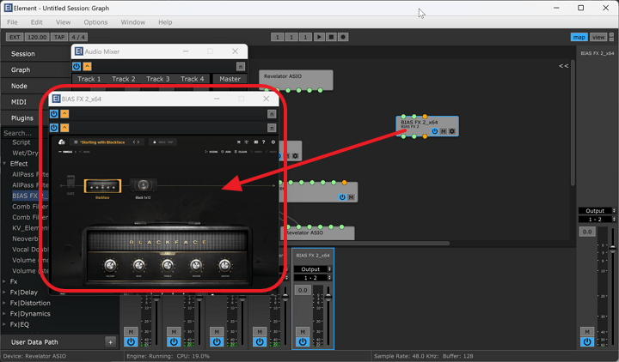Mute the BIAS FX 2_x64 graph node
619x362 pixels.
tap(444, 131)
